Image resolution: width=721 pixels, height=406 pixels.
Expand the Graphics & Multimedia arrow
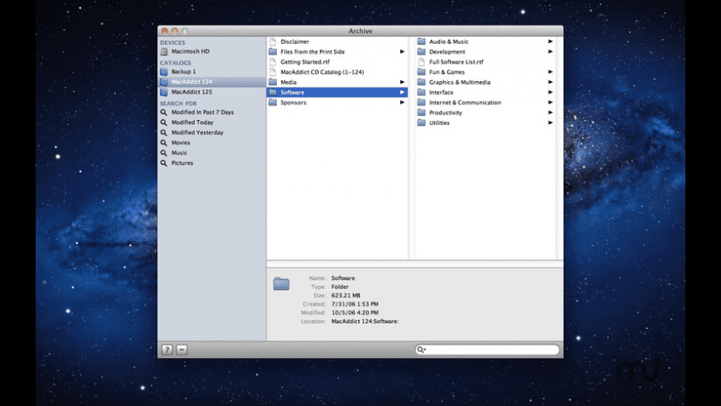tap(550, 82)
